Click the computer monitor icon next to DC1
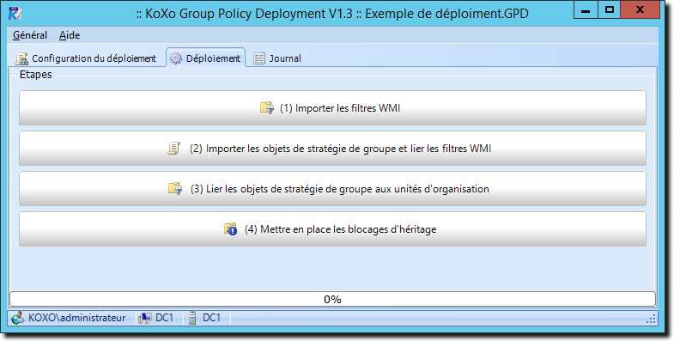 (145, 318)
